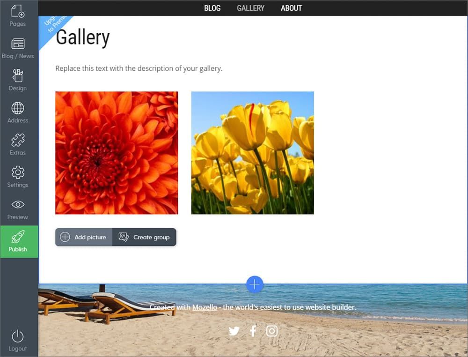Click the Twitter icon in footer
This screenshot has width=468, height=357.
(234, 331)
